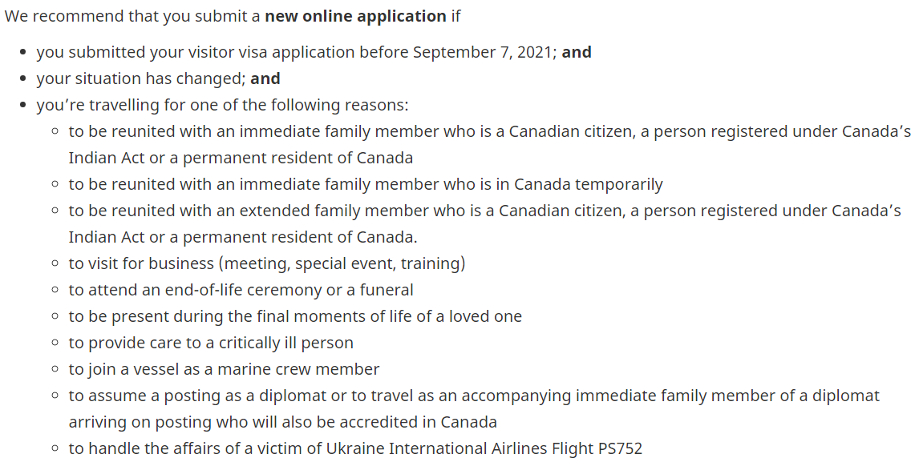
Task: Click the Ukraine International Airlines Flight PS752 line
Action: click(355, 448)
